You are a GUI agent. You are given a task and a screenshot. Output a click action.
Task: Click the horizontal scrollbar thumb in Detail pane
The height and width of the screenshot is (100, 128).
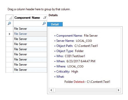coord(54,90)
